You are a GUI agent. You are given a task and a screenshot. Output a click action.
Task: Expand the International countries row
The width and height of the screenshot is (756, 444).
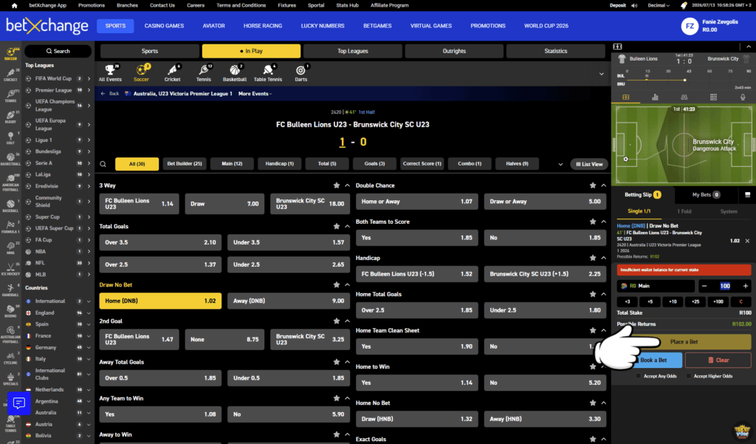(58, 301)
